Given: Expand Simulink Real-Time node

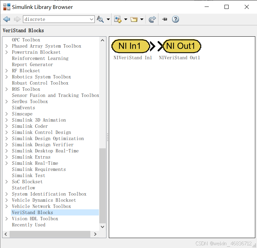Looking at the screenshot, I should pos(7,163).
